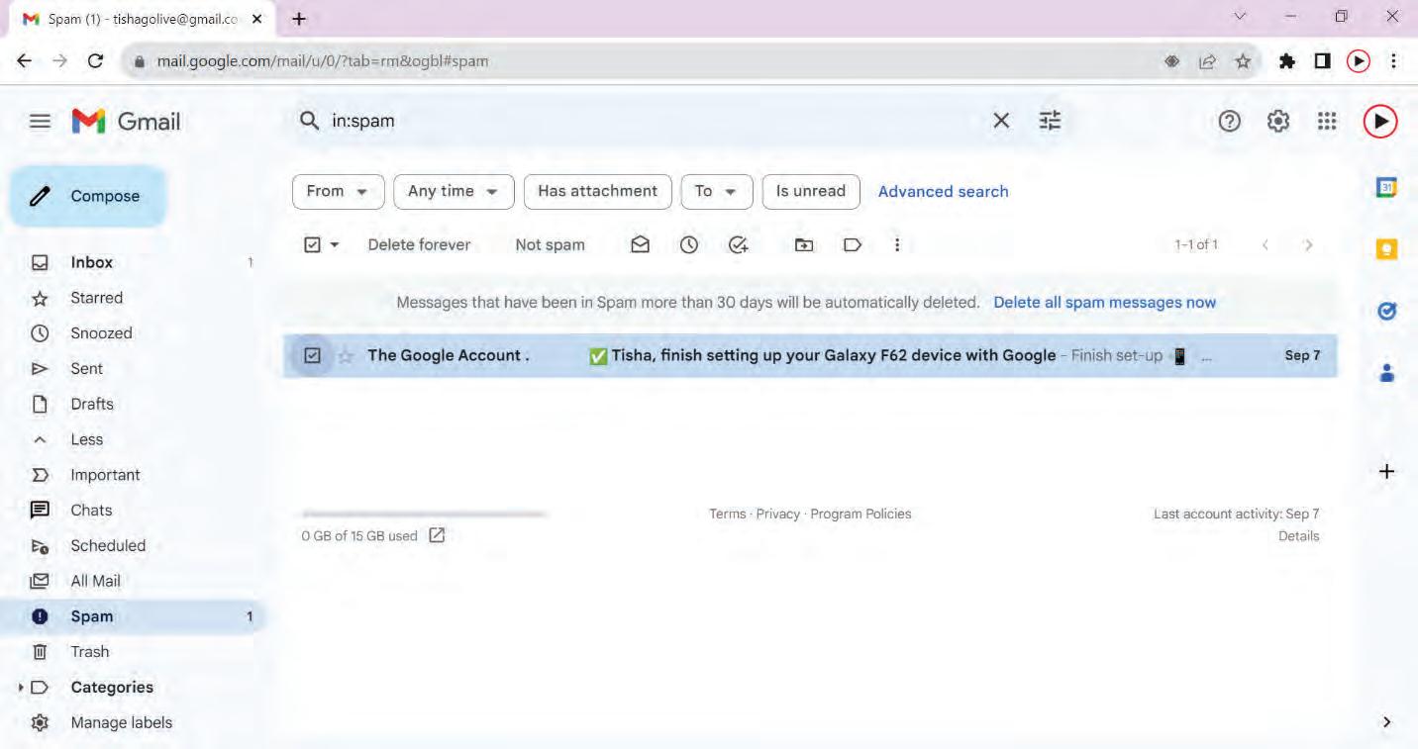This screenshot has height=749, width=1418.
Task: Open Google Keep side panel icon
Action: (x=1387, y=250)
